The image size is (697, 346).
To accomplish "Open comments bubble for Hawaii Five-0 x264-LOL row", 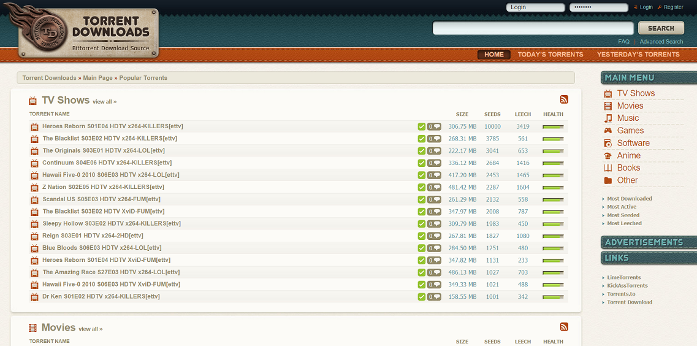I will [434, 175].
